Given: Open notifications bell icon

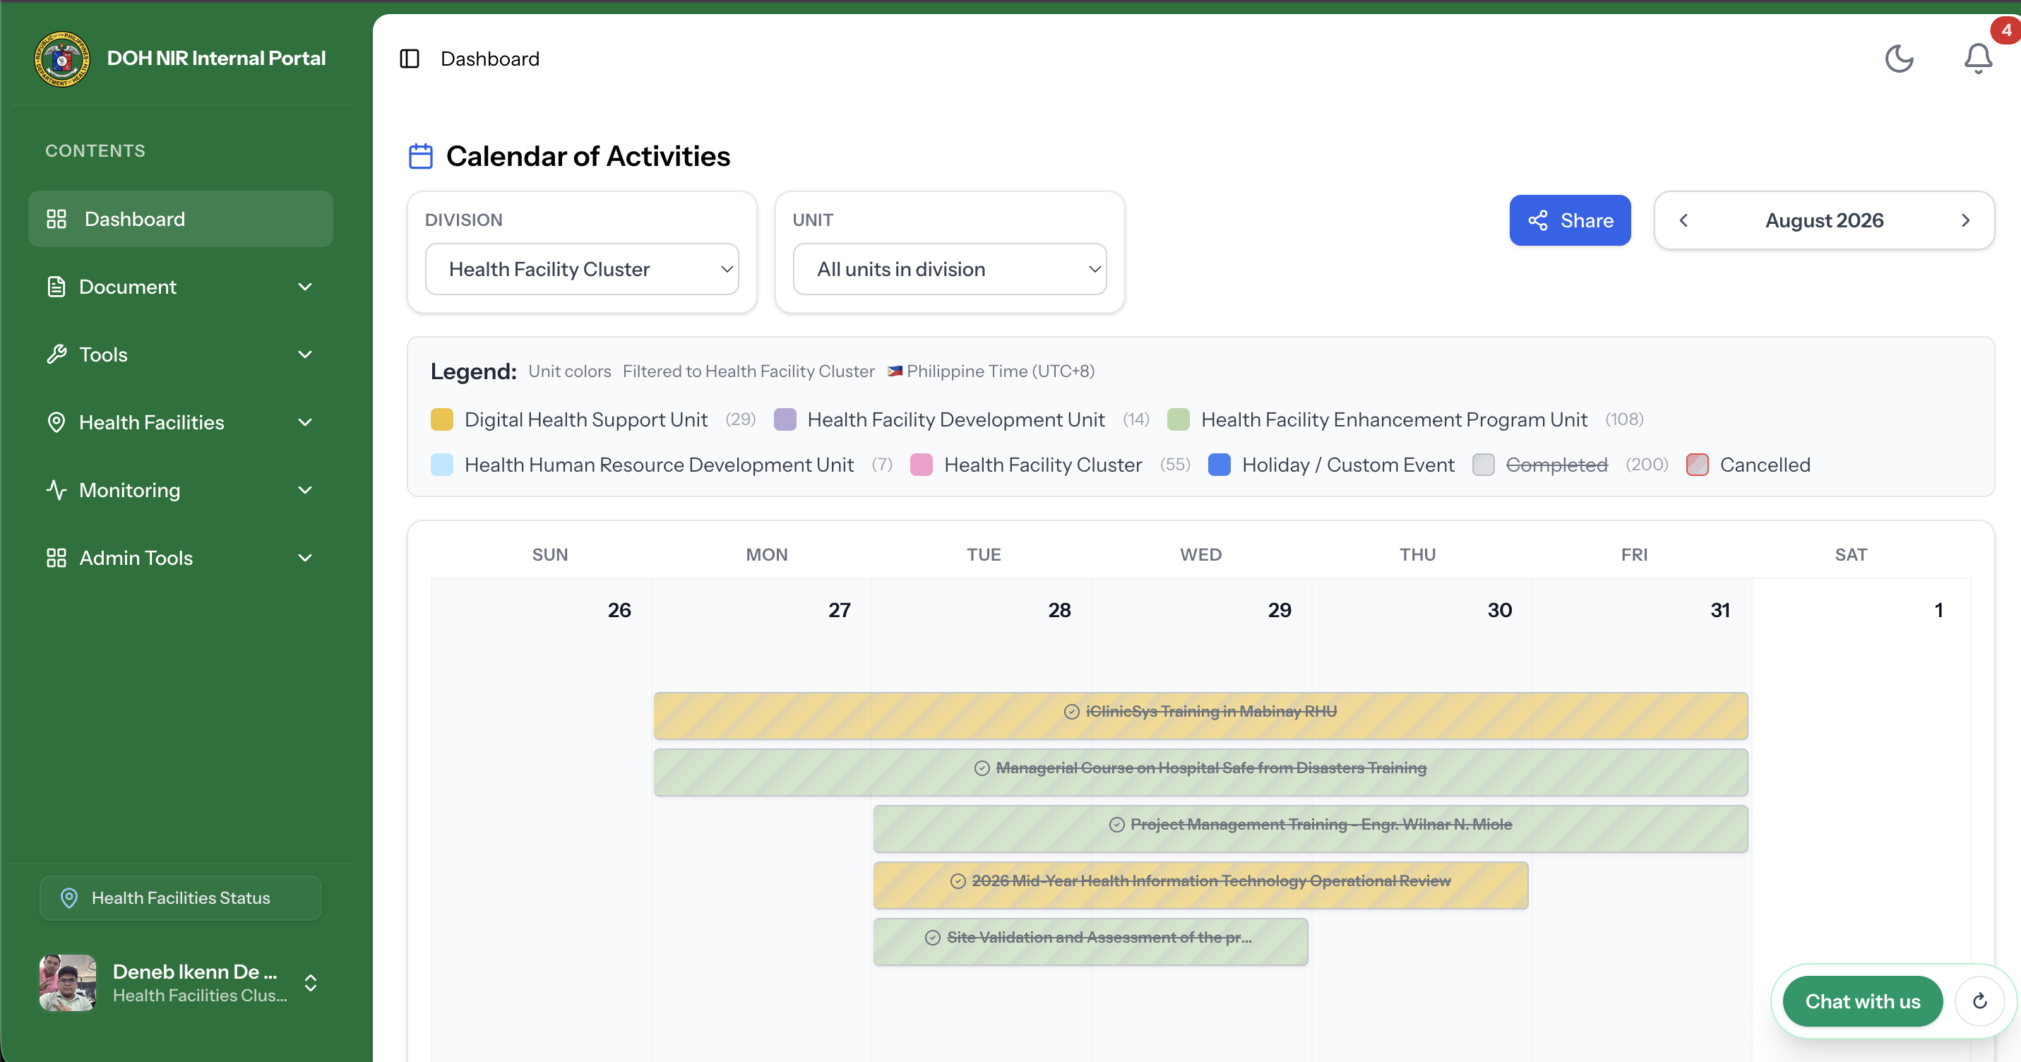Looking at the screenshot, I should pos(1978,59).
